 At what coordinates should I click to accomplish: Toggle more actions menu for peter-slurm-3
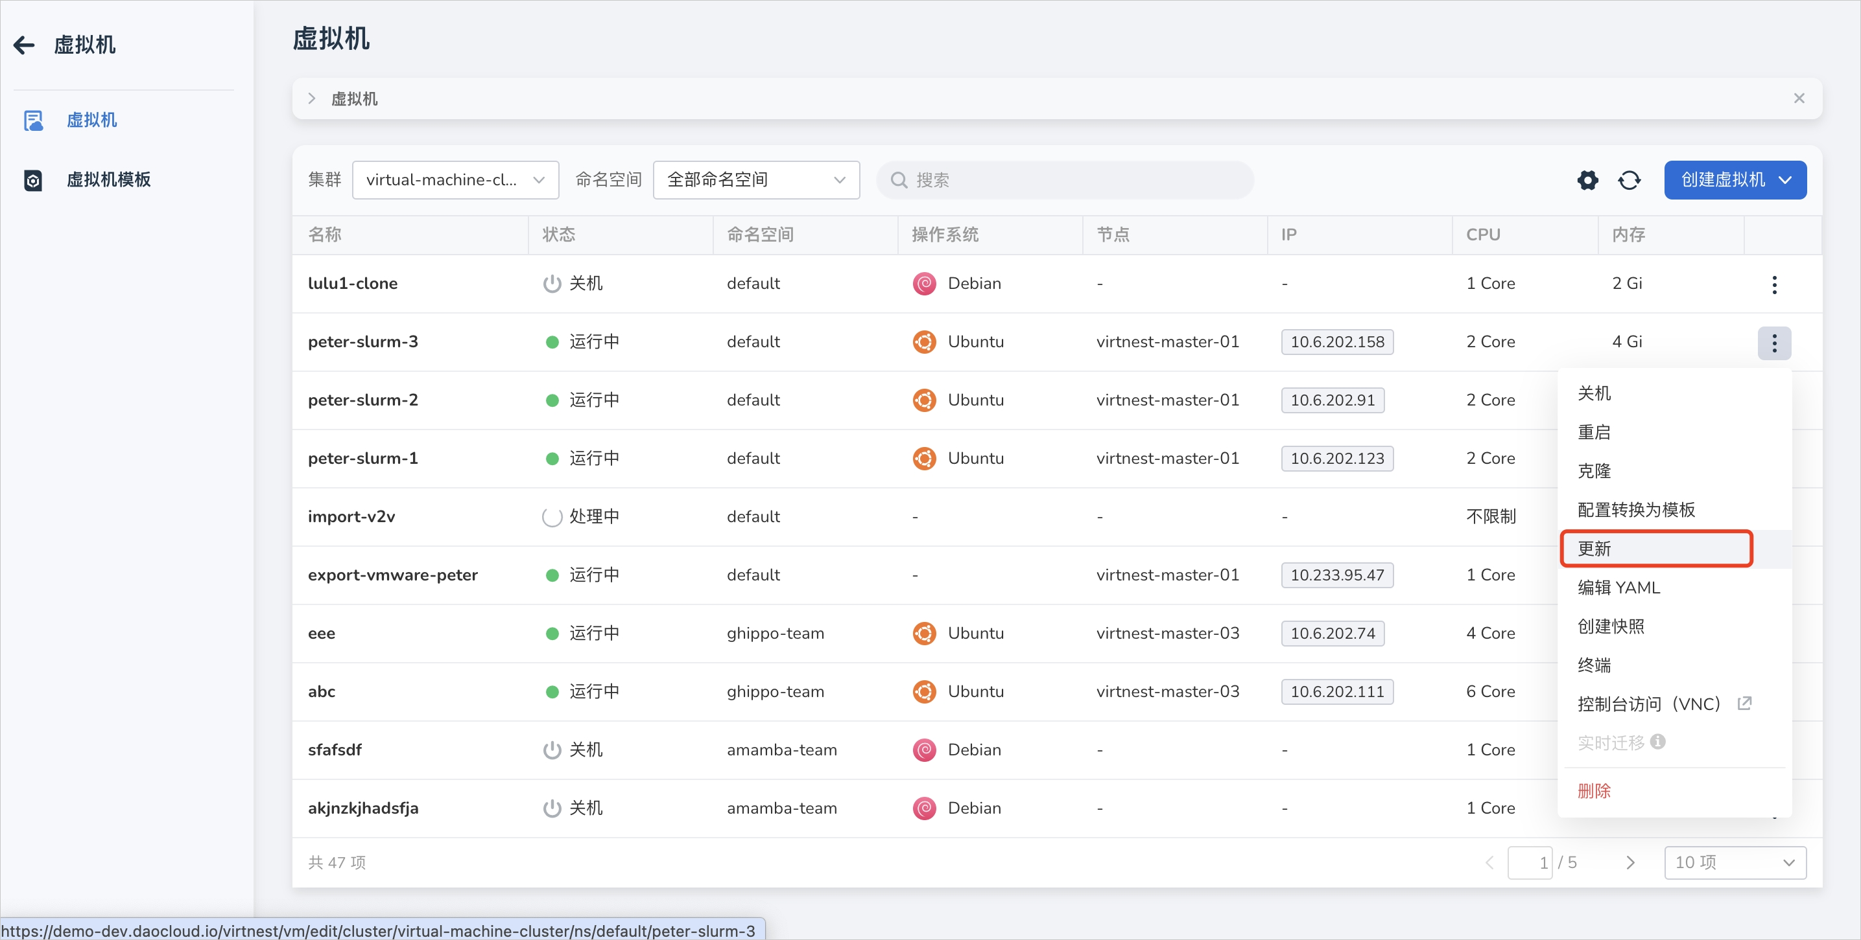pos(1774,342)
